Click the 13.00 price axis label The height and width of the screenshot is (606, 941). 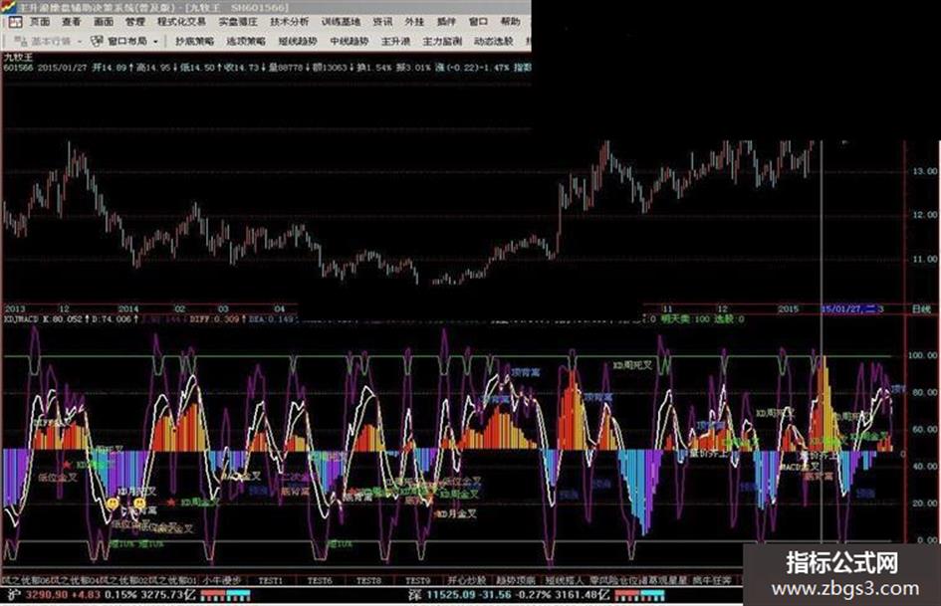click(x=925, y=171)
